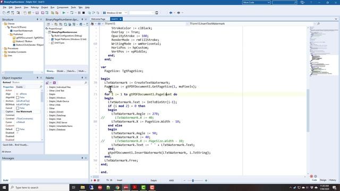Pin the Palette panel

[x=82, y=78]
